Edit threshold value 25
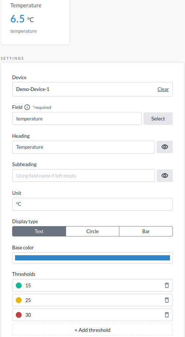This screenshot has width=185, height=337. [92, 300]
